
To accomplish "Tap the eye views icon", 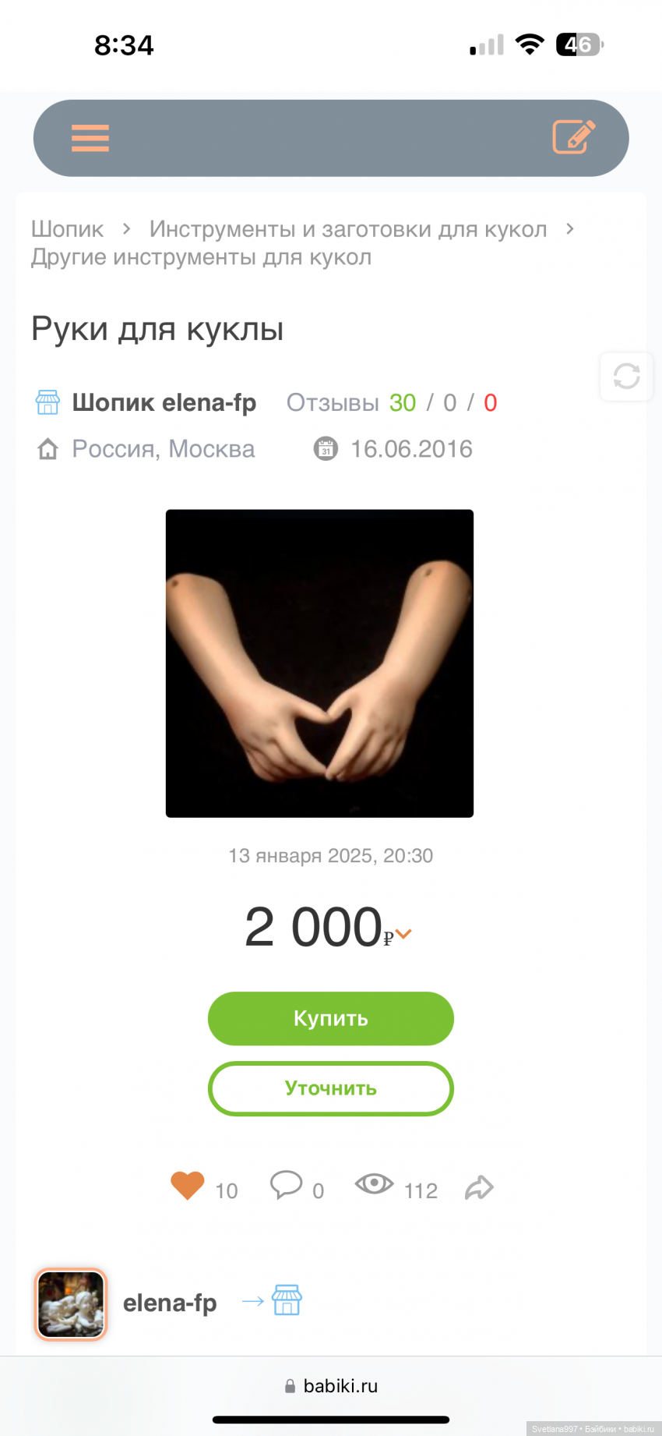I will (x=374, y=1184).
